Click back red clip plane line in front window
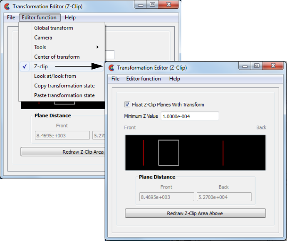This screenshot has height=241, width=287. point(223,153)
